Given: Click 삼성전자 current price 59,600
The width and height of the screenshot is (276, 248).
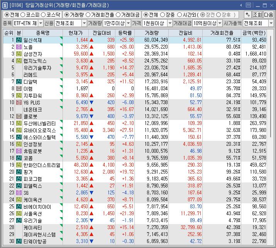Looking at the screenshot, I should [81, 54].
